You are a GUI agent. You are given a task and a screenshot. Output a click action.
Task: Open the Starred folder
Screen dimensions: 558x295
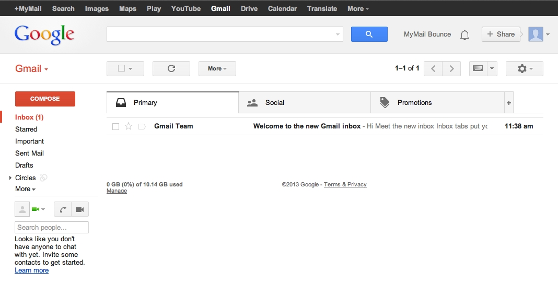pos(26,129)
